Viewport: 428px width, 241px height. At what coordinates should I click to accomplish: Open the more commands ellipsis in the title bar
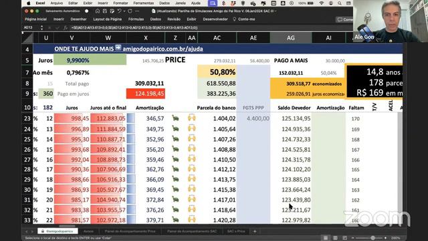(137, 11)
